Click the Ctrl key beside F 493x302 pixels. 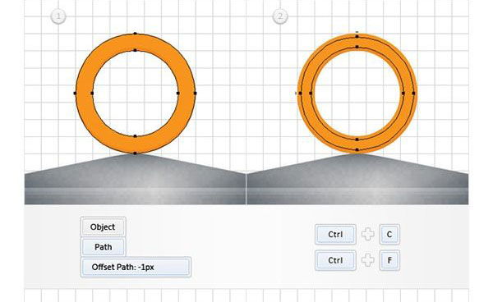(335, 260)
